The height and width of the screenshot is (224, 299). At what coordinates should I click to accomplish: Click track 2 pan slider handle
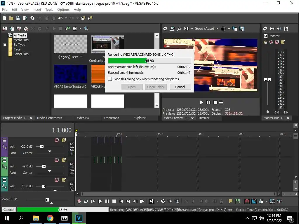50,171
